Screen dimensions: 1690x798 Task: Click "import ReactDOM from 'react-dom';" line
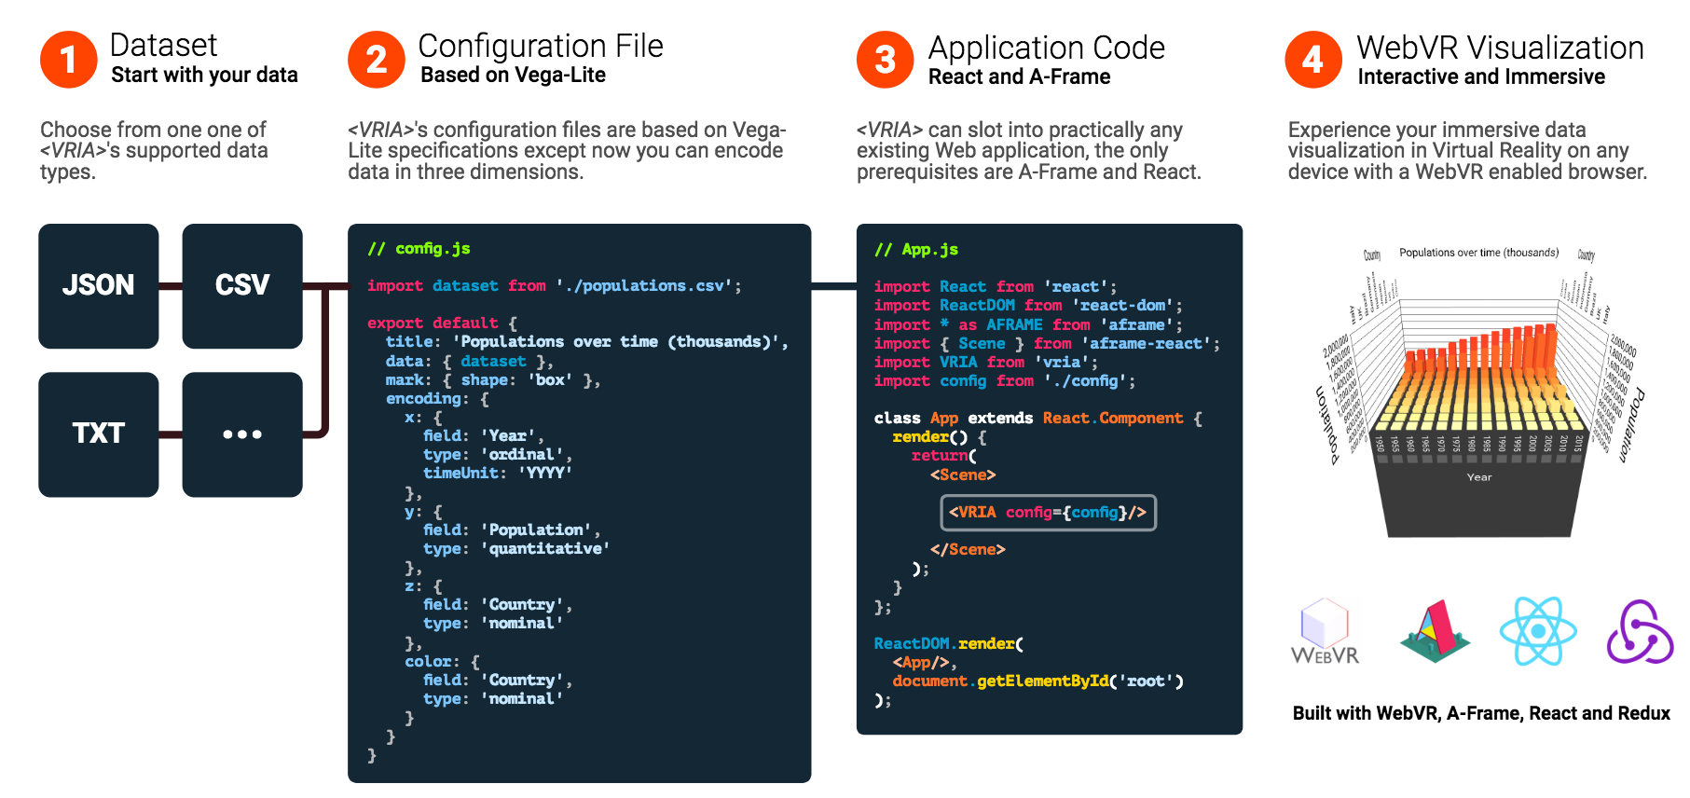pyautogui.click(x=1028, y=306)
